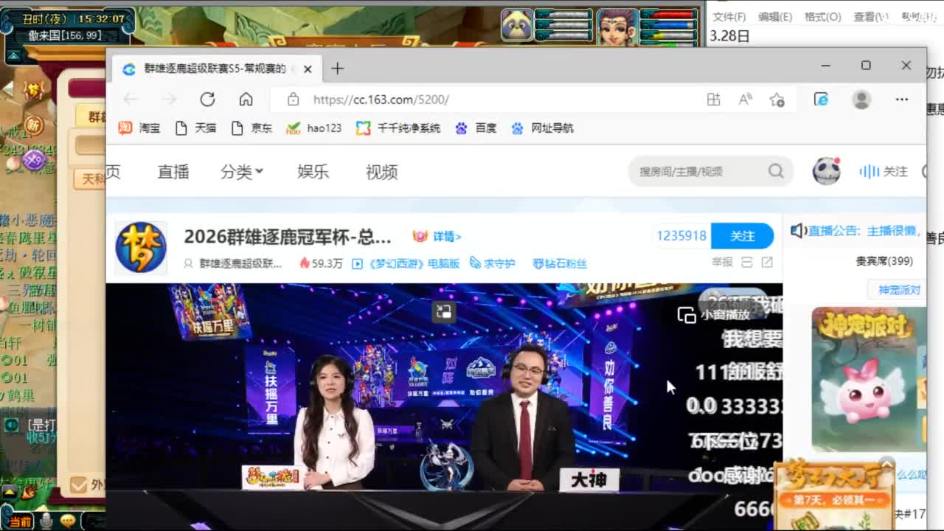Enable 小窗播放 mini player
The image size is (944, 531).
coord(714,314)
